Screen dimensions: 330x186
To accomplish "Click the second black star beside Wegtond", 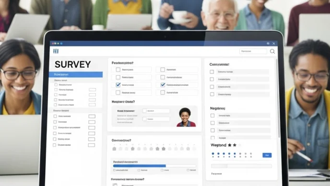I will click(x=235, y=145).
